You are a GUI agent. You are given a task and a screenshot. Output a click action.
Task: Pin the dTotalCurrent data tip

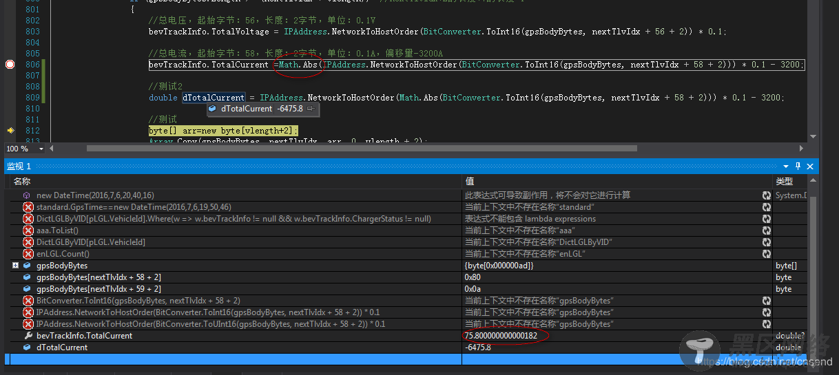click(x=311, y=109)
